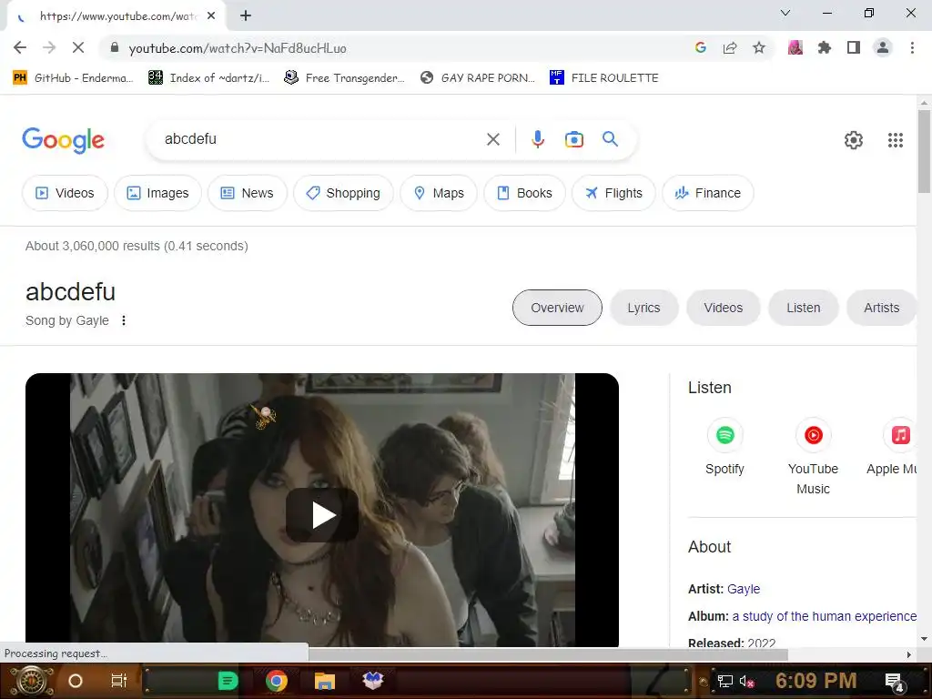This screenshot has width=932, height=699.
Task: Open the Chrome profile avatar
Action: [x=883, y=47]
